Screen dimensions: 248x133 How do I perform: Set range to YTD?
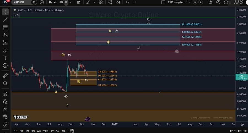point(46,131)
